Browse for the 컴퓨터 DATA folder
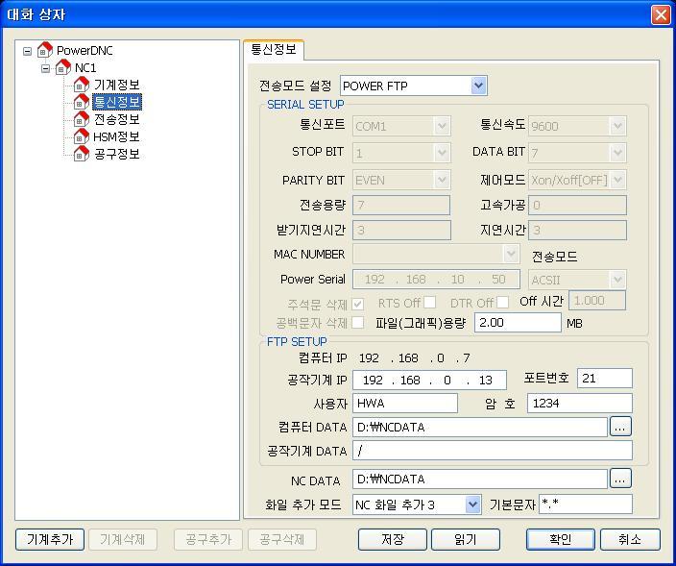The width and height of the screenshot is (676, 566). click(620, 427)
